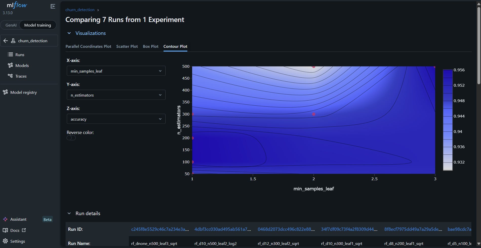Collapse the sidebar with the panel icon
The width and height of the screenshot is (481, 248).
(x=53, y=6)
